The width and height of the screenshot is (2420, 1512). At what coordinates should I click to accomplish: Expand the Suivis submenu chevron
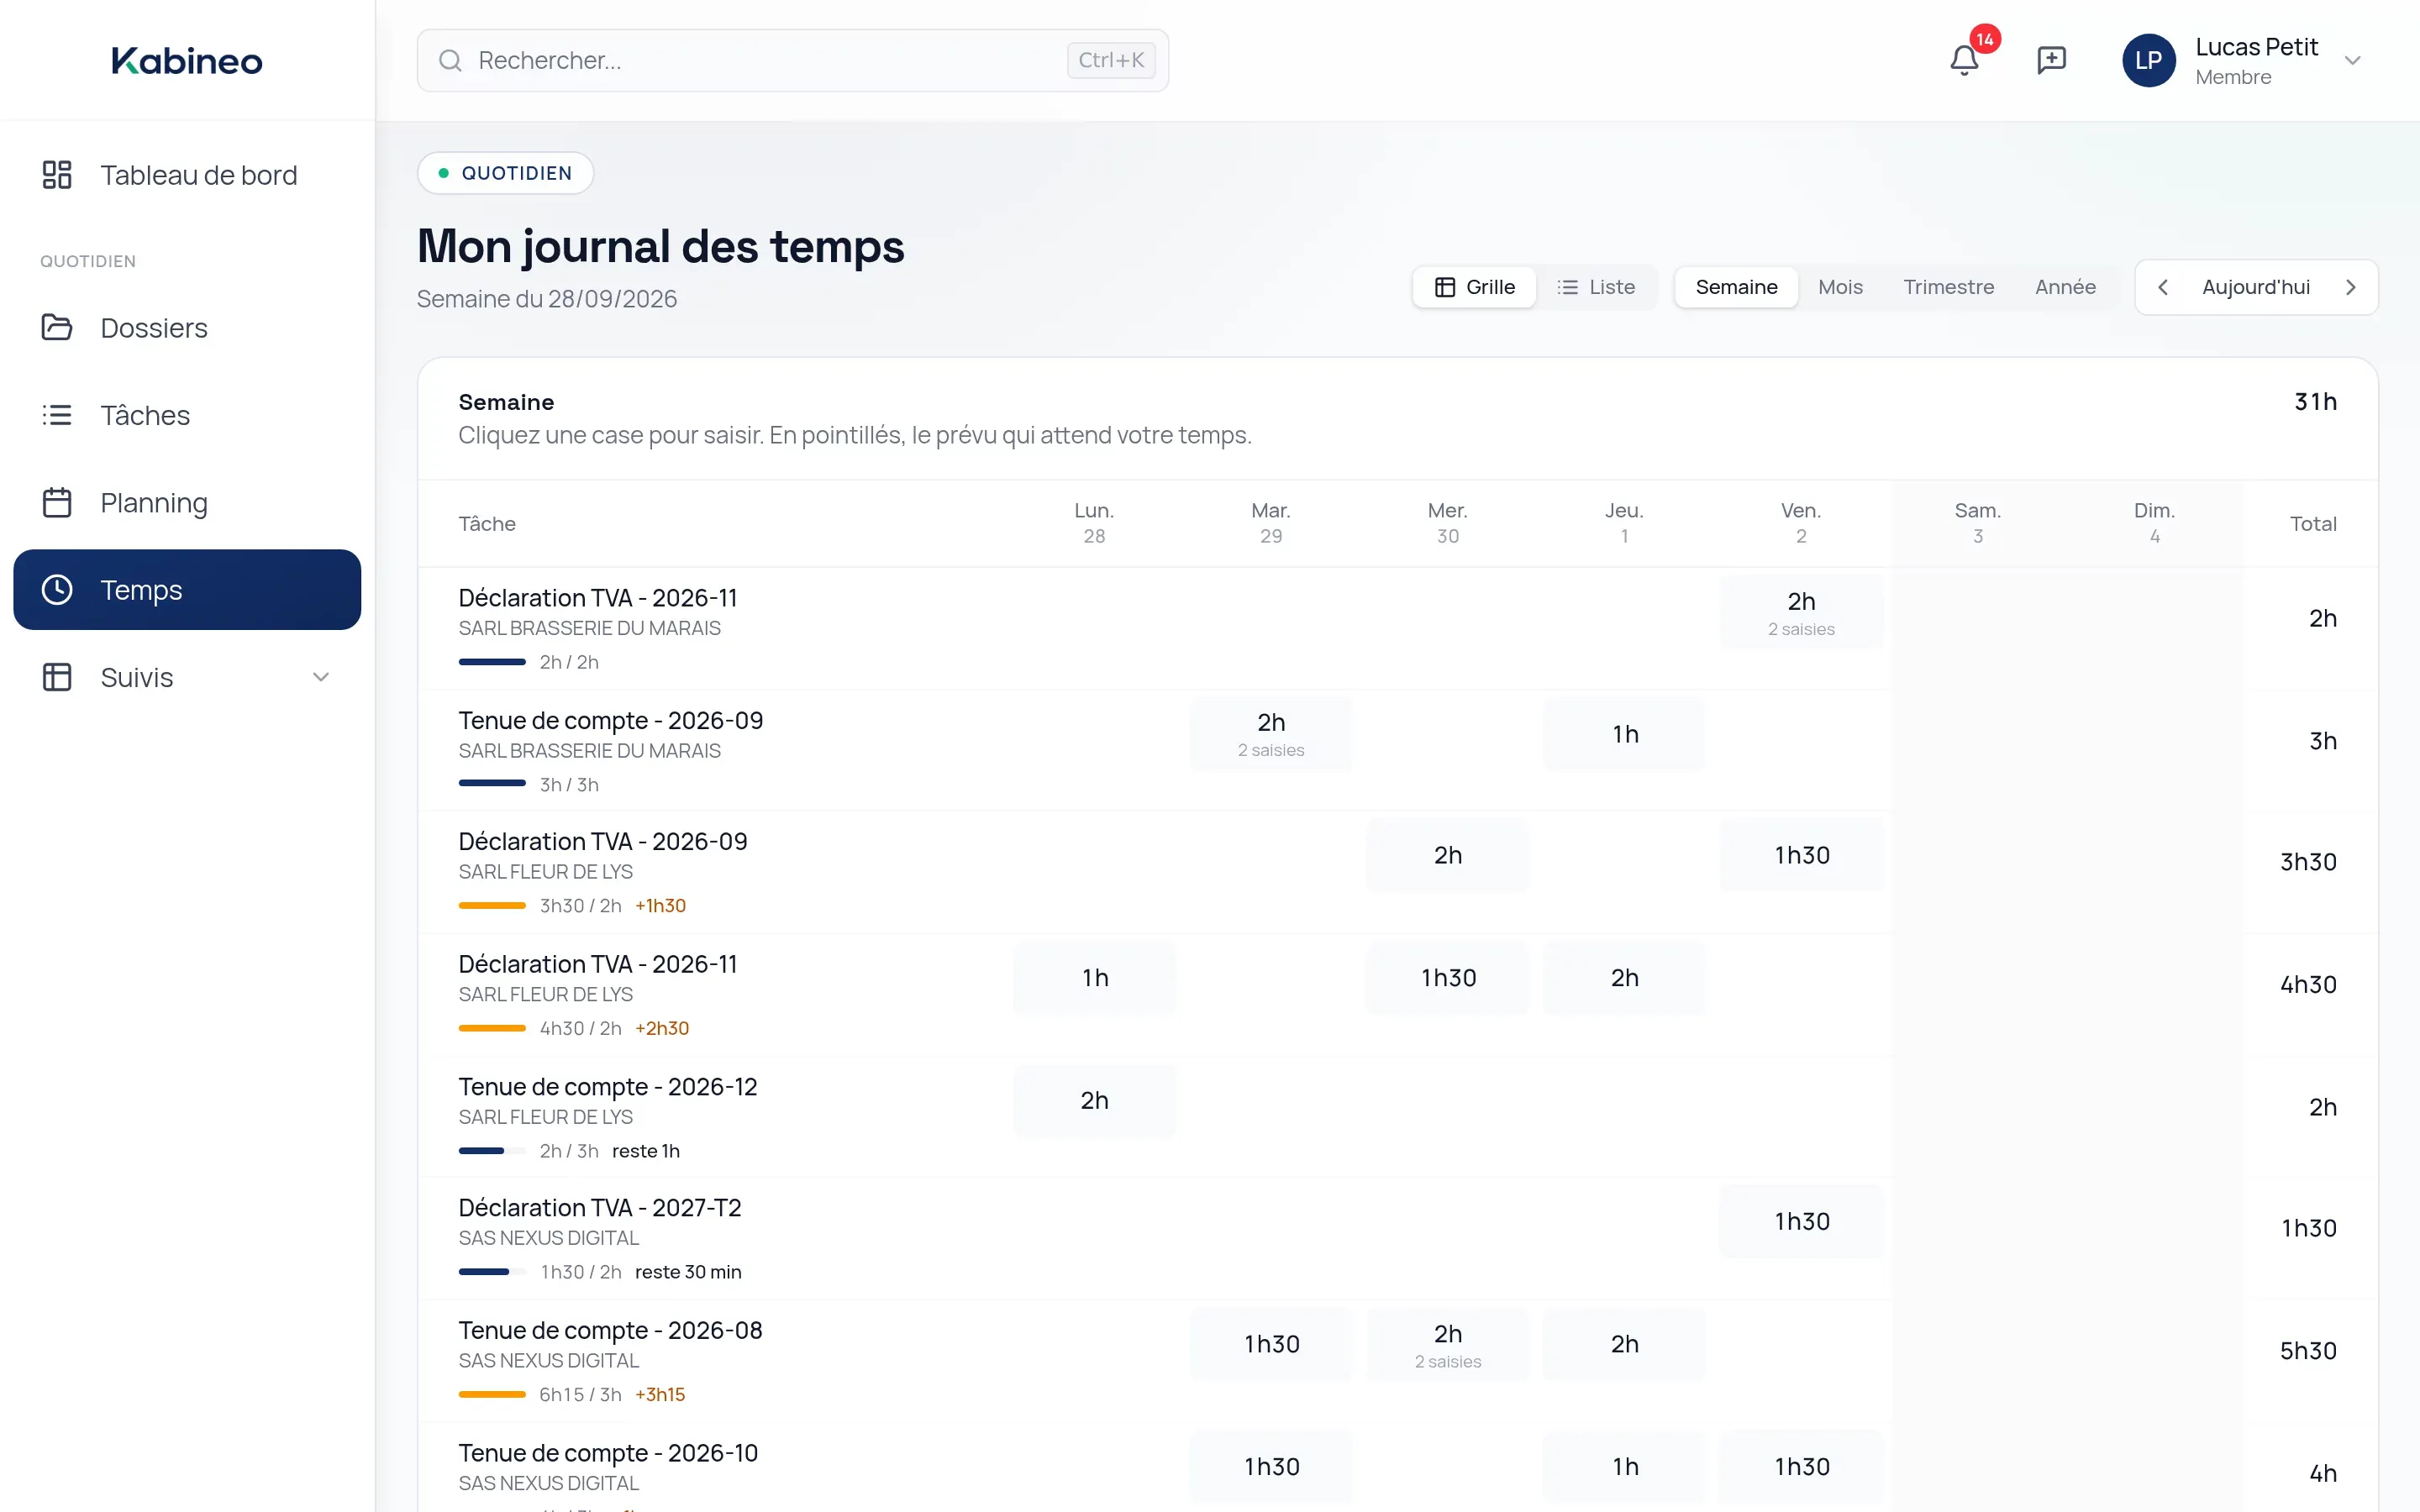click(321, 677)
